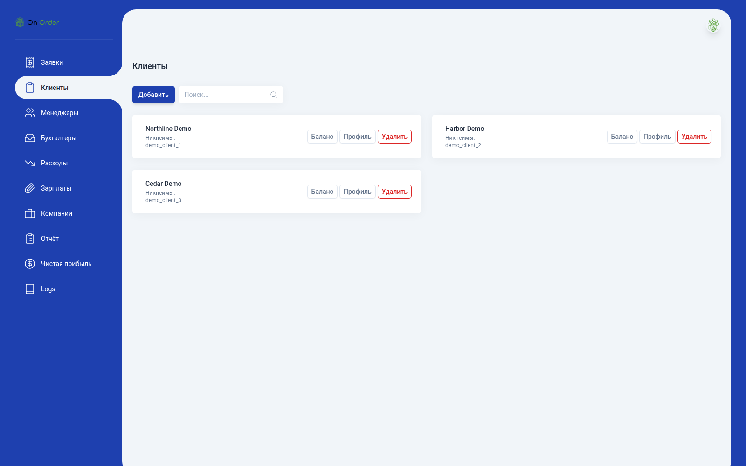Viewport: 746px width, 466px height.
Task: Click Удалить for Cedar Demo
Action: pyautogui.click(x=394, y=192)
